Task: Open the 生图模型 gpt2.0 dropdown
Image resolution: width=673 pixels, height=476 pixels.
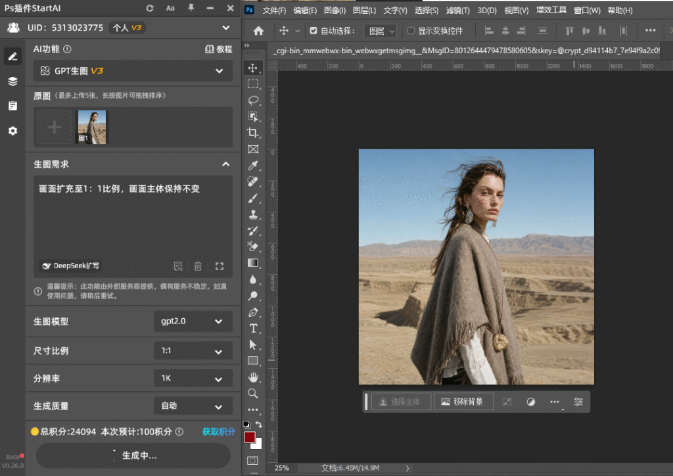Action: click(x=193, y=321)
